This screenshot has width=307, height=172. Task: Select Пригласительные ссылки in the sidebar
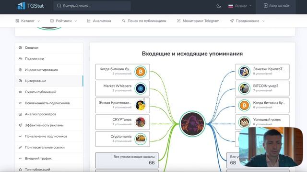click(x=49, y=148)
